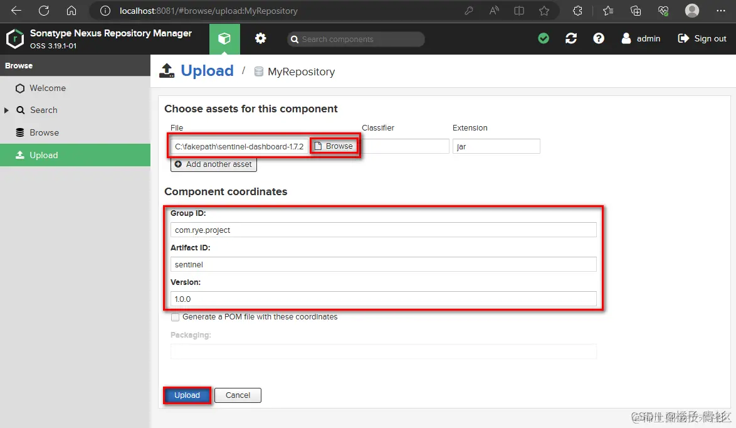The image size is (736, 428).
Task: Open admin user account
Action: coord(641,38)
